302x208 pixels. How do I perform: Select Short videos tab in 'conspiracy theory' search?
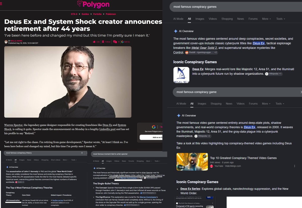coord(56,160)
